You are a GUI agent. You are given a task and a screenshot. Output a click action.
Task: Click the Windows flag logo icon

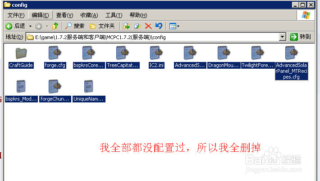tap(306, 15)
